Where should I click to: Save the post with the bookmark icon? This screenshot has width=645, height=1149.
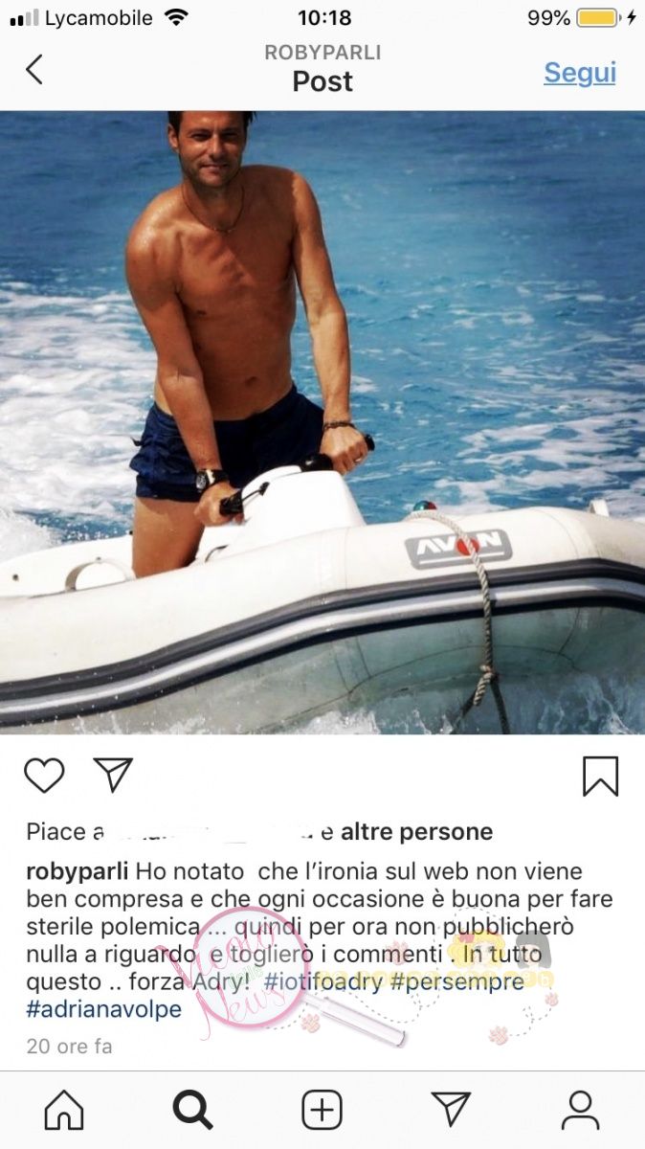[x=601, y=776]
